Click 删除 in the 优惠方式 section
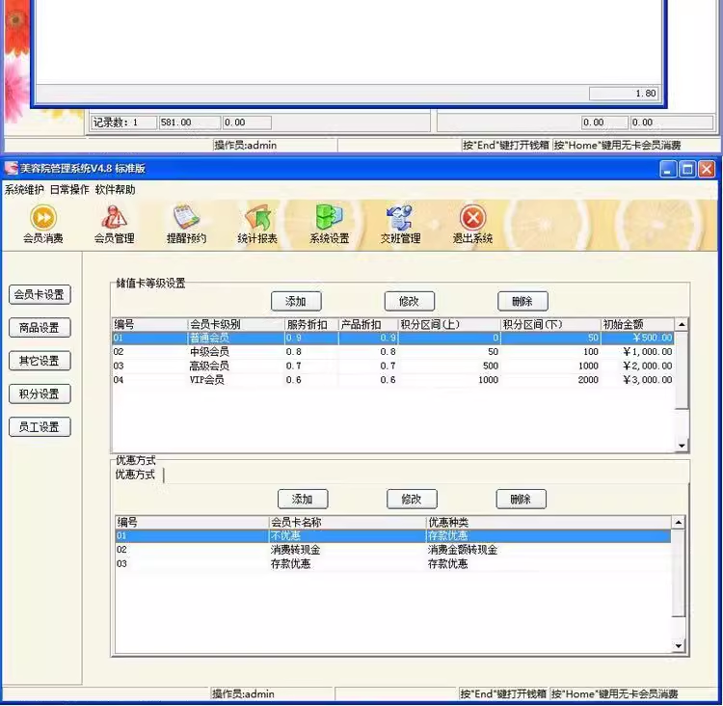The width and height of the screenshot is (723, 706). coord(521,500)
